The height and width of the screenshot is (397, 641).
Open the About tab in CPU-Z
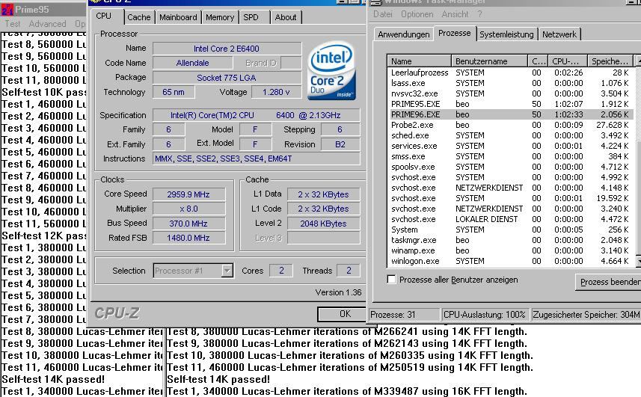(285, 17)
